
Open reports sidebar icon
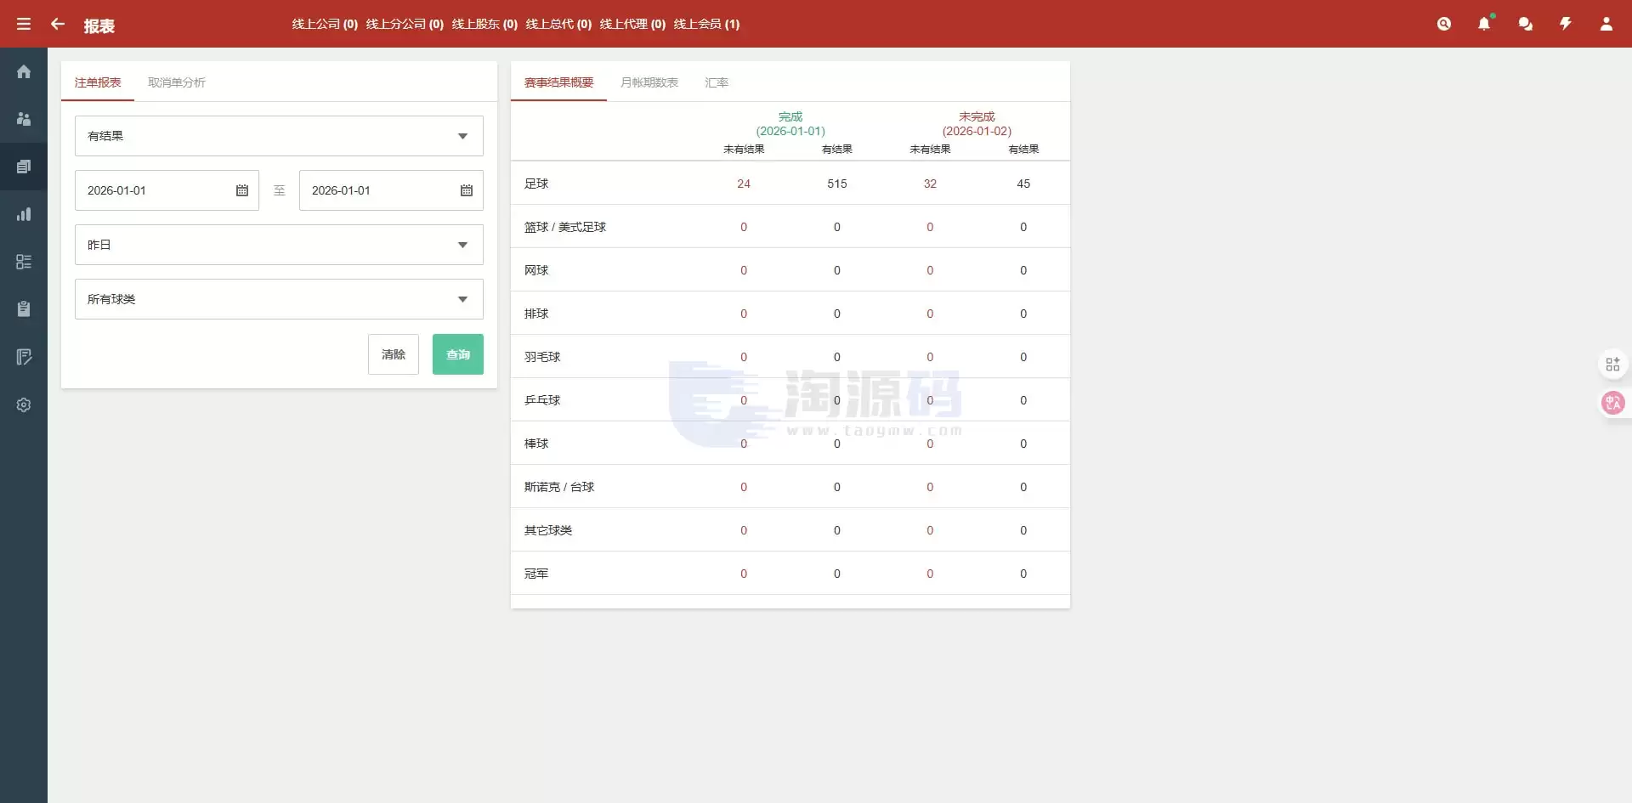pyautogui.click(x=24, y=167)
